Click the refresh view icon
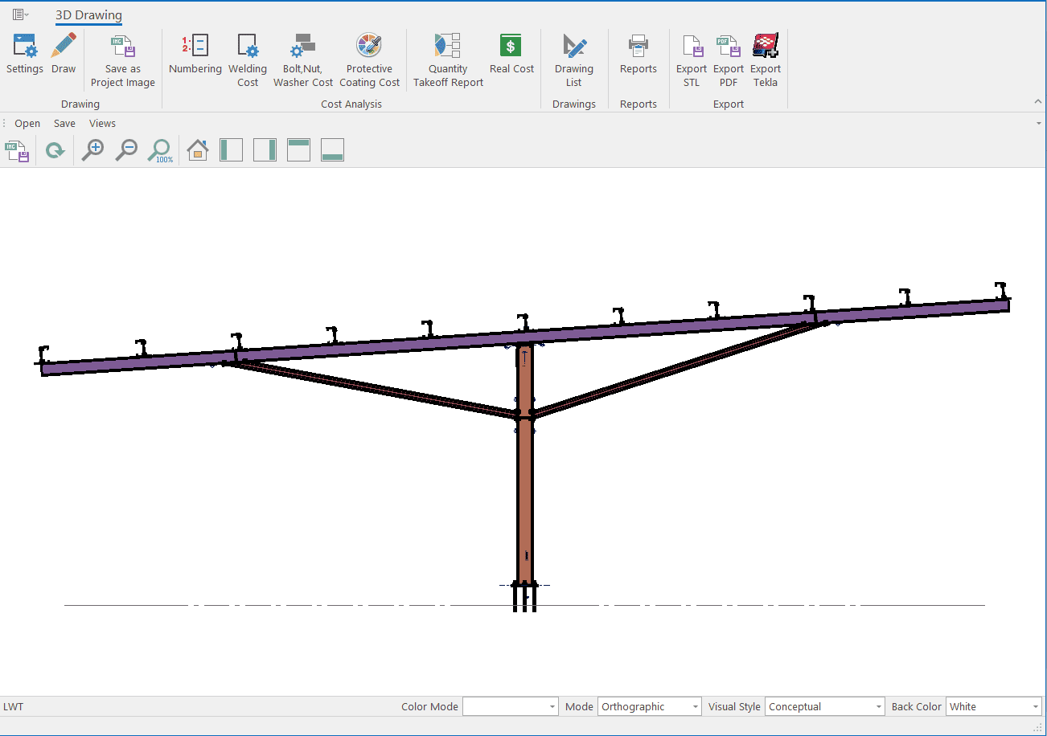 point(55,150)
